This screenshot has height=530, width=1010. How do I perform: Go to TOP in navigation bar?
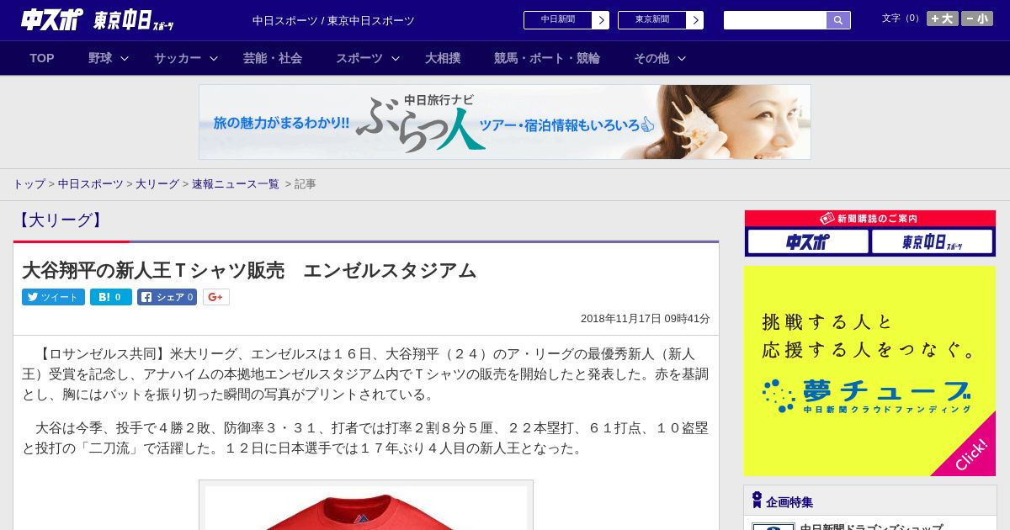42,58
